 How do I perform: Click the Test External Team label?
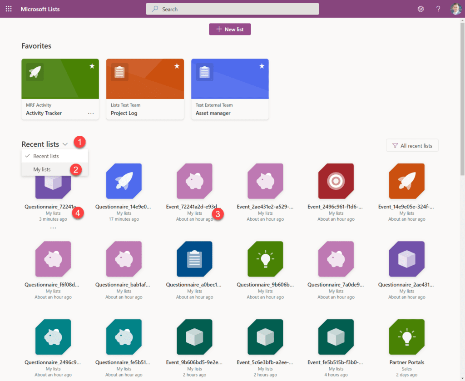coord(214,105)
